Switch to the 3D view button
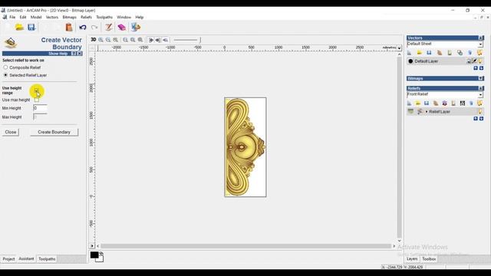 coord(94,40)
